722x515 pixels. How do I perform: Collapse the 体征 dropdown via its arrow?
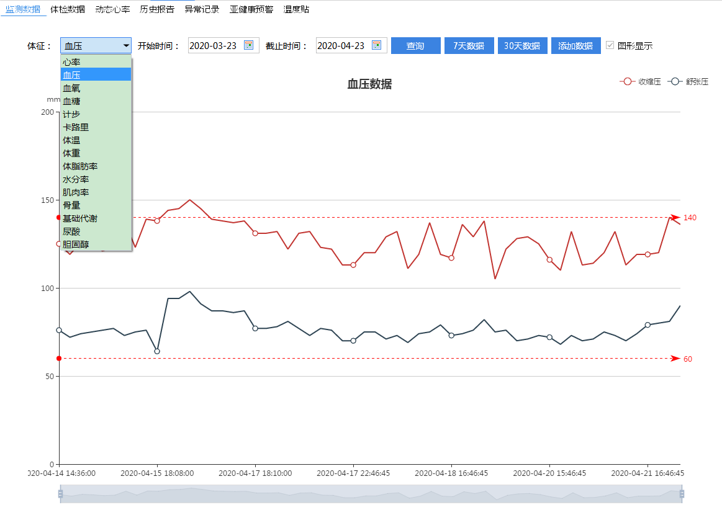coord(125,45)
